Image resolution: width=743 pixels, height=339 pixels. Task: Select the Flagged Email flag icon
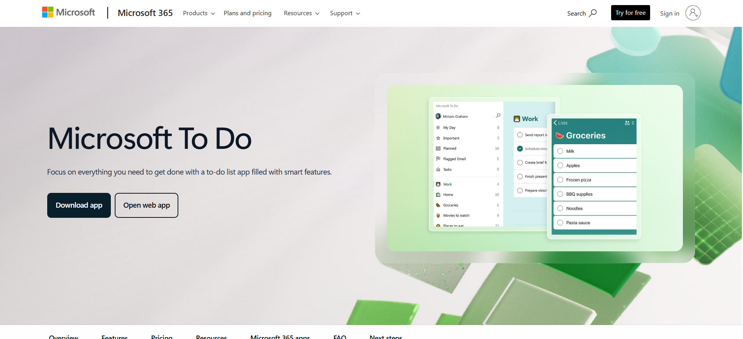pos(438,159)
